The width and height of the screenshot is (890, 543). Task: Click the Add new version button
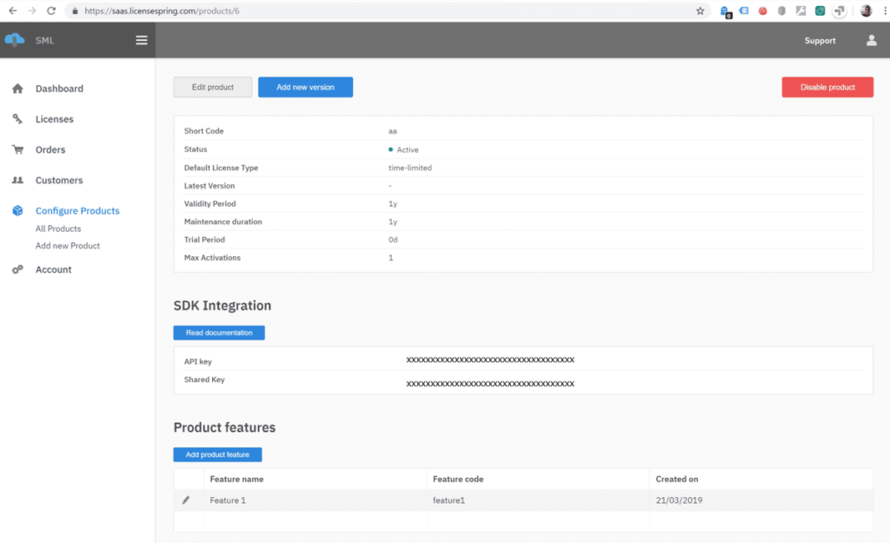(305, 88)
